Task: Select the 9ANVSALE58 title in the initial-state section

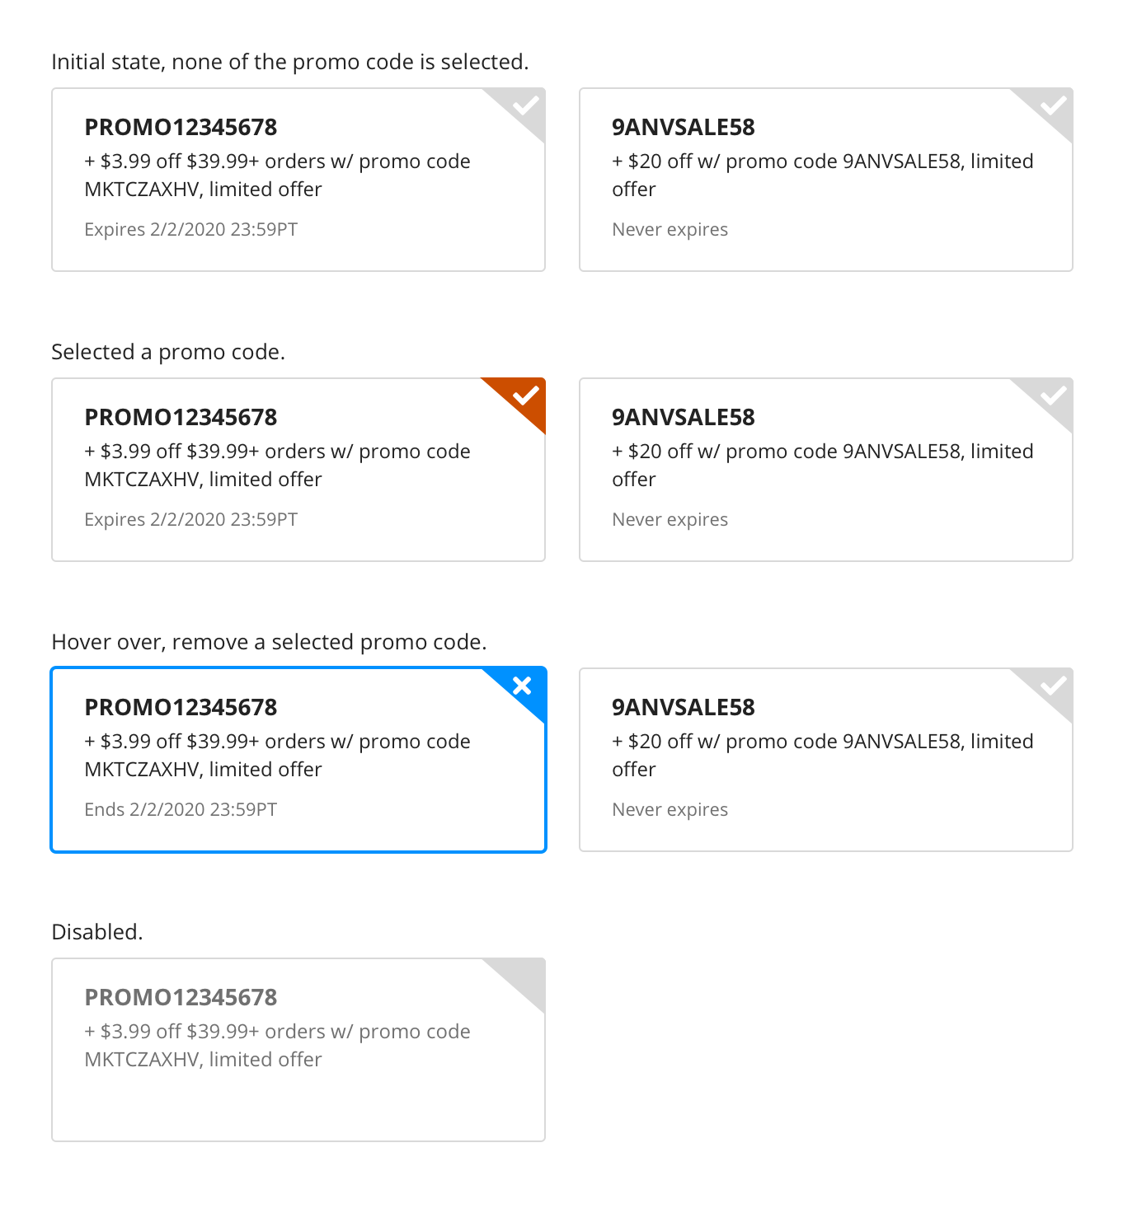Action: 683,128
